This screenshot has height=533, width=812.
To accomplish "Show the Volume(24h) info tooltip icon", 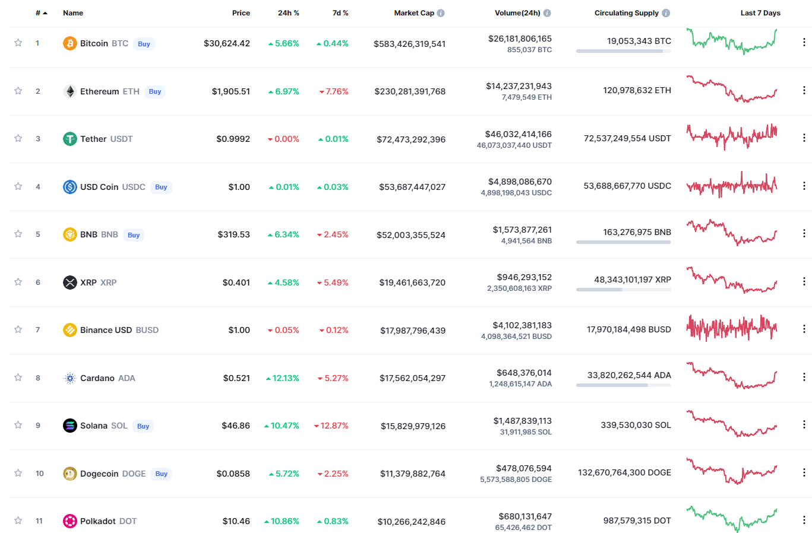I will 547,13.
